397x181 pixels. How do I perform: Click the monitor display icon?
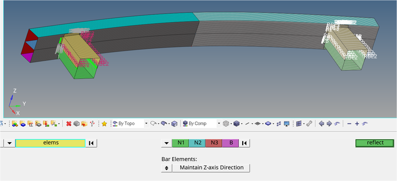click(x=287, y=124)
